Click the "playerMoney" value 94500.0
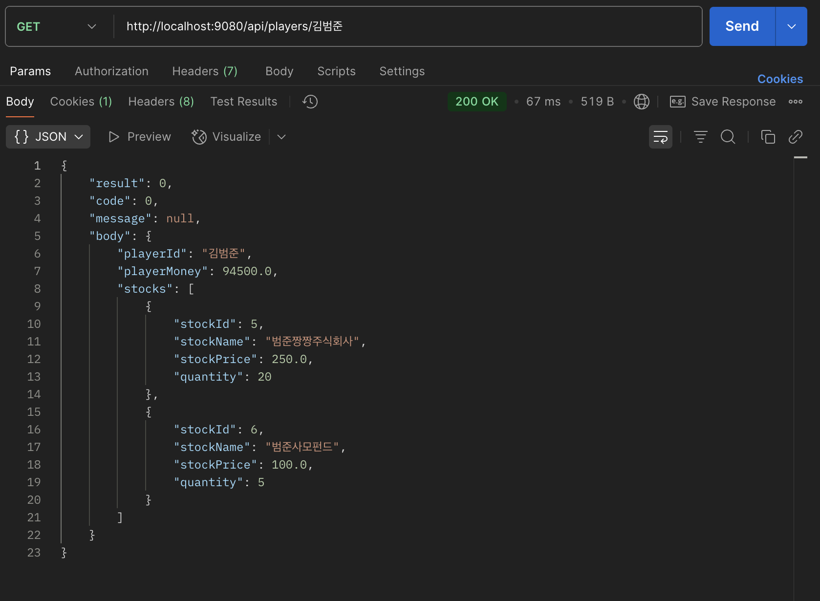Image resolution: width=820 pixels, height=601 pixels. 247,271
